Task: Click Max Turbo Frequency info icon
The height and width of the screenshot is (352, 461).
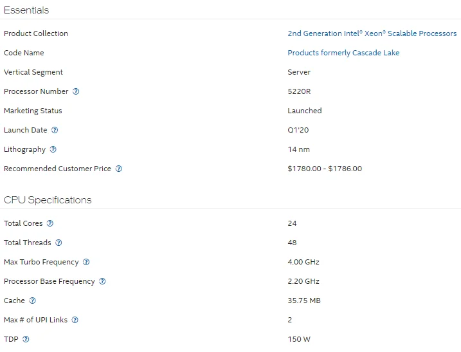Action: (x=86, y=262)
